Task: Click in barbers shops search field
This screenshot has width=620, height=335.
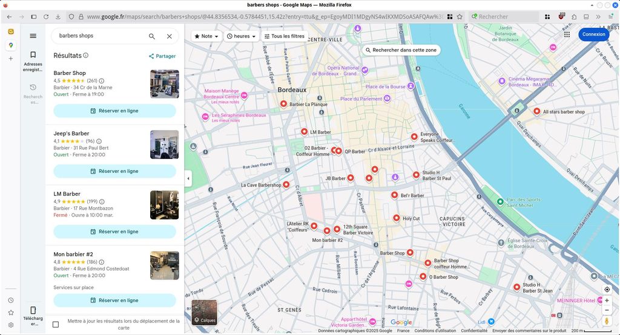Action: tap(101, 36)
